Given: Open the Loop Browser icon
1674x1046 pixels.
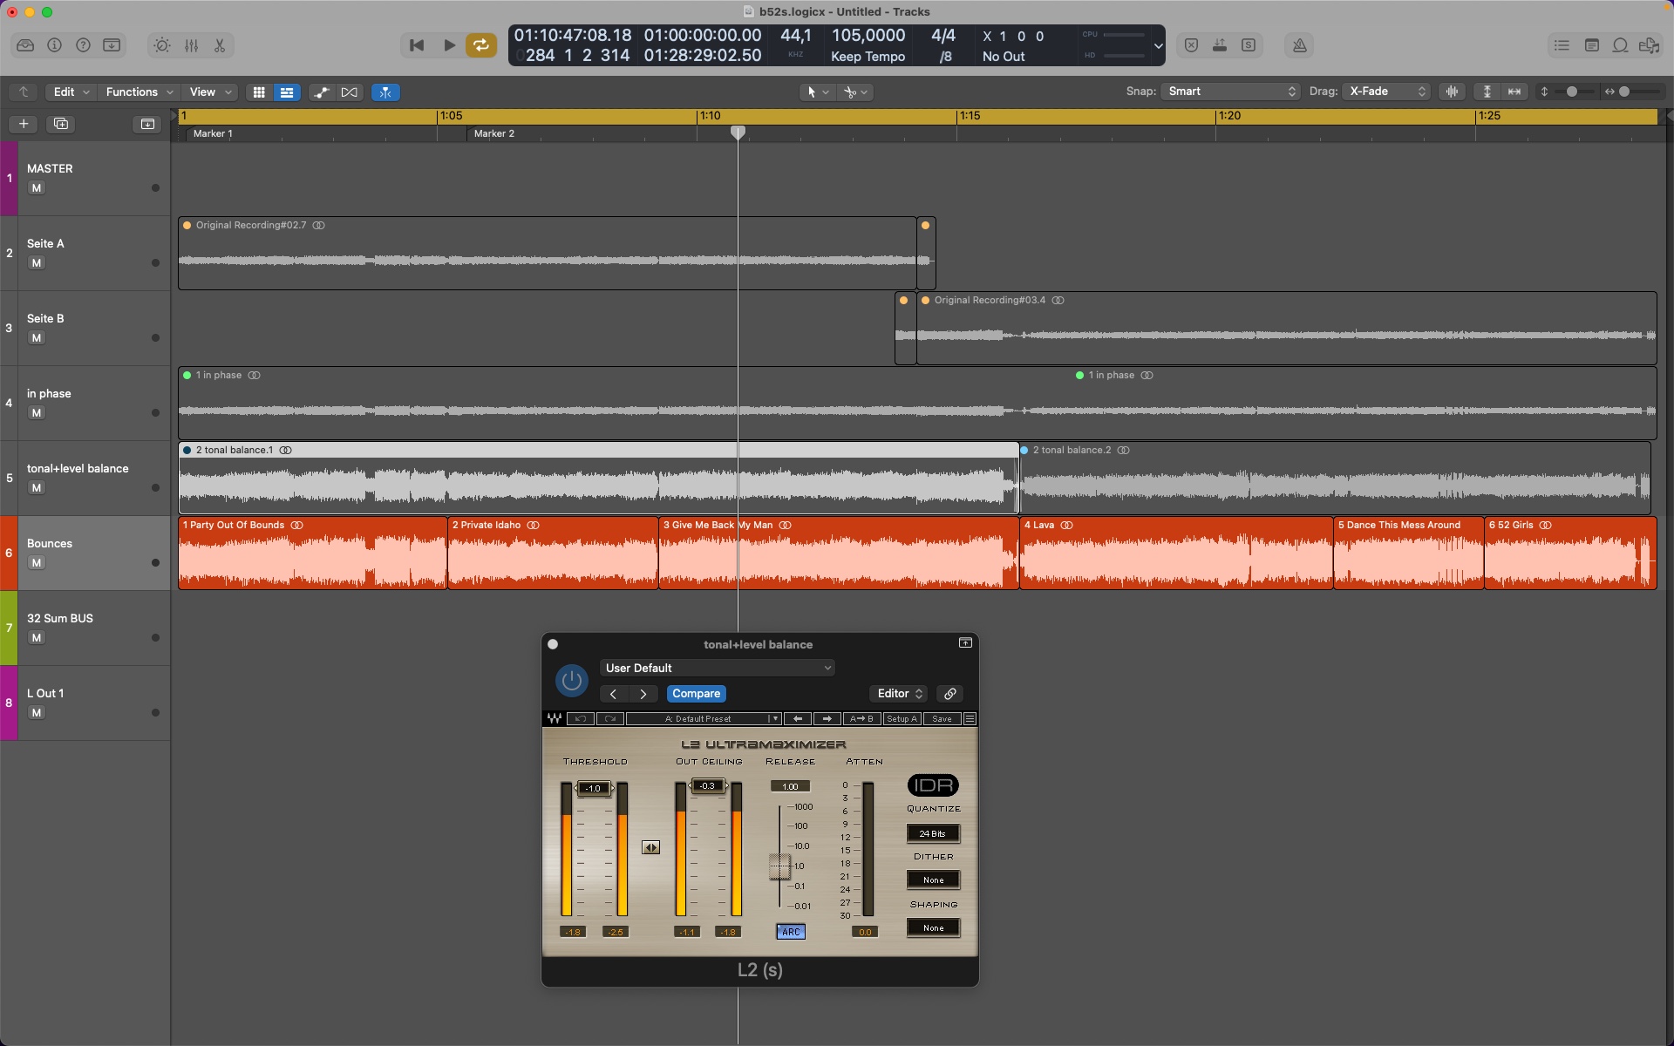Looking at the screenshot, I should click(x=1620, y=45).
